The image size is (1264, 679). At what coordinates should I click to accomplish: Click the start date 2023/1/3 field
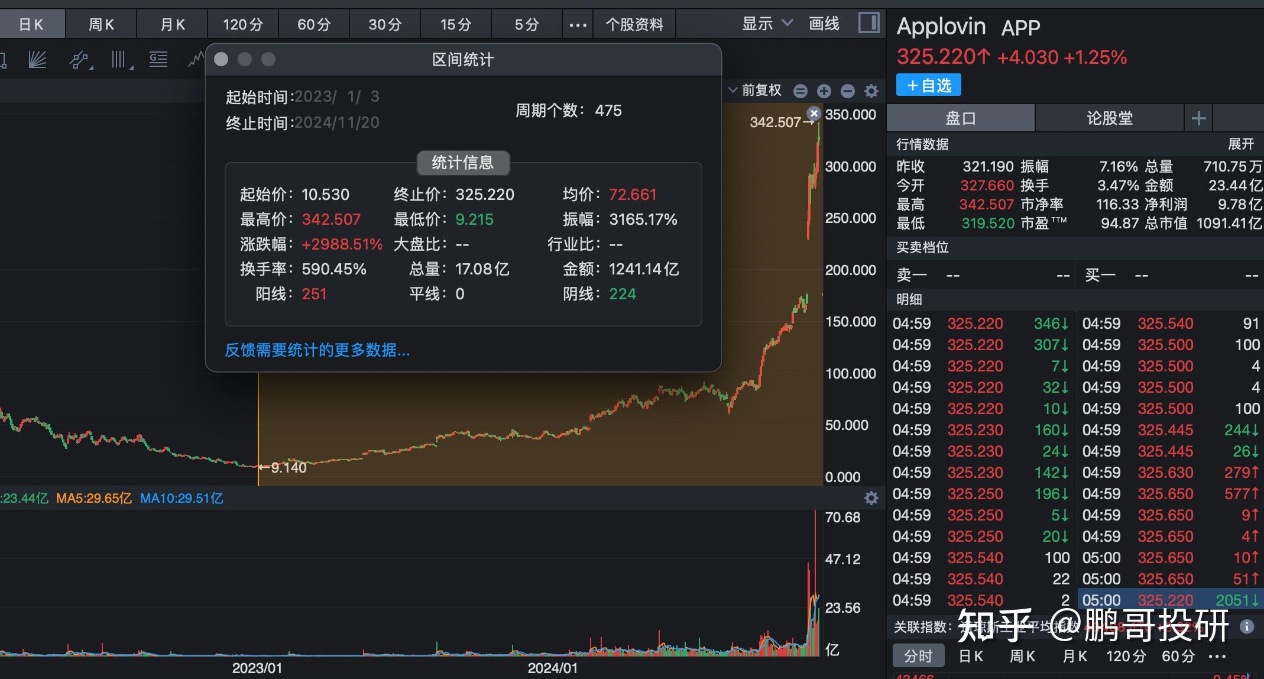[337, 96]
